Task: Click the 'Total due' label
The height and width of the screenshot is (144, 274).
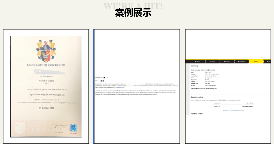Action: [x=217, y=106]
